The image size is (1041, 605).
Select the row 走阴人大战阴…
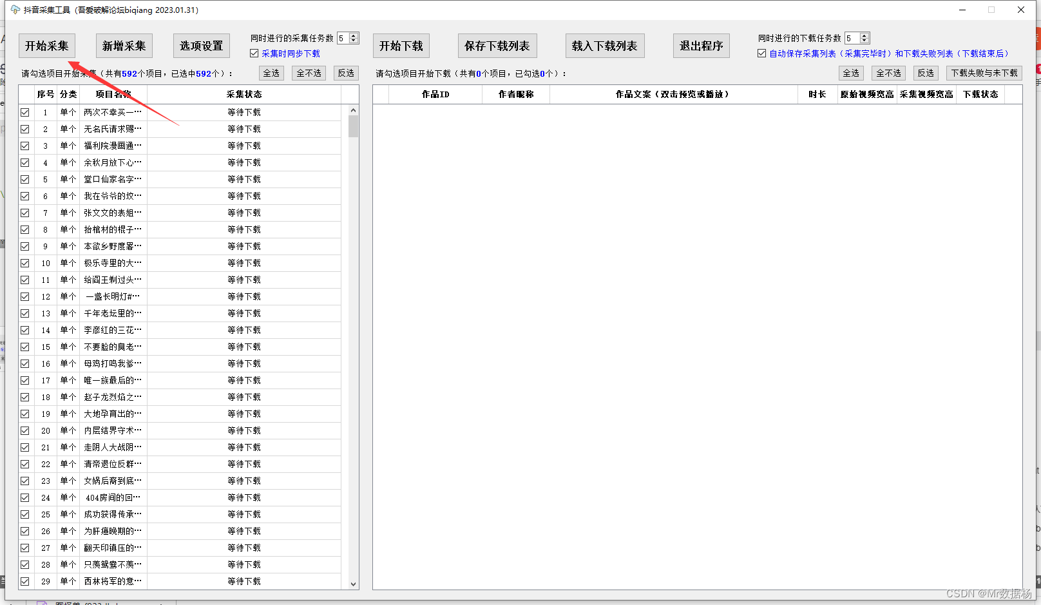coord(180,447)
